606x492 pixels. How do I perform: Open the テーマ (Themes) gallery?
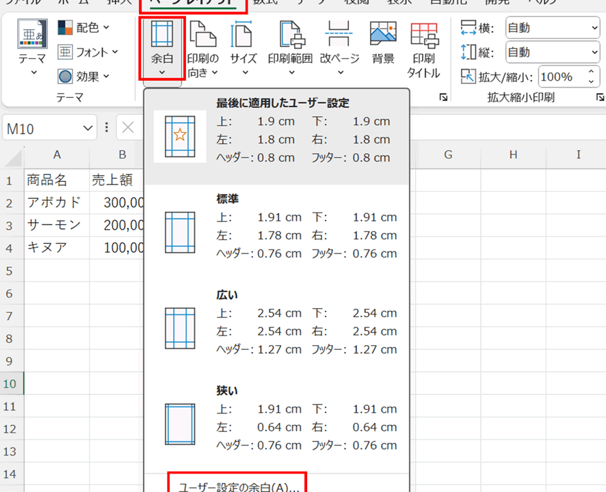coord(32,48)
